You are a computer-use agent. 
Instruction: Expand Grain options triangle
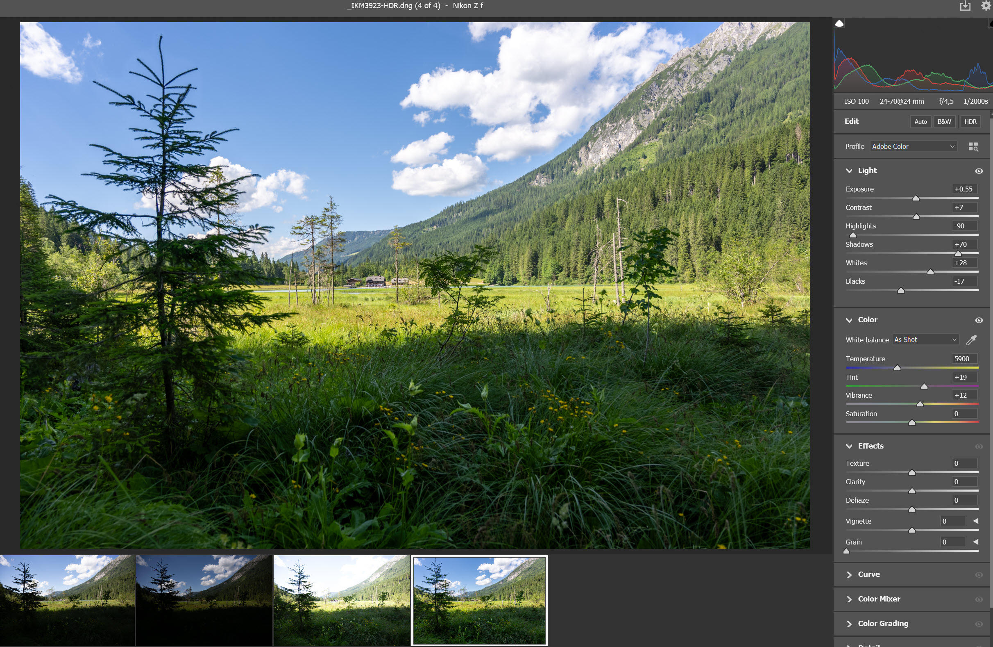[976, 542]
